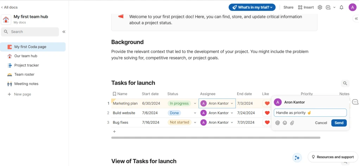Image resolution: width=359 pixels, height=166 pixels.
Task: Expand the comments dropdown arrow
Action: [334, 7]
